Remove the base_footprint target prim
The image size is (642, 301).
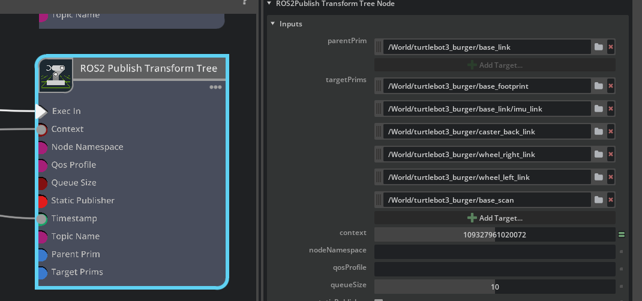(x=610, y=86)
